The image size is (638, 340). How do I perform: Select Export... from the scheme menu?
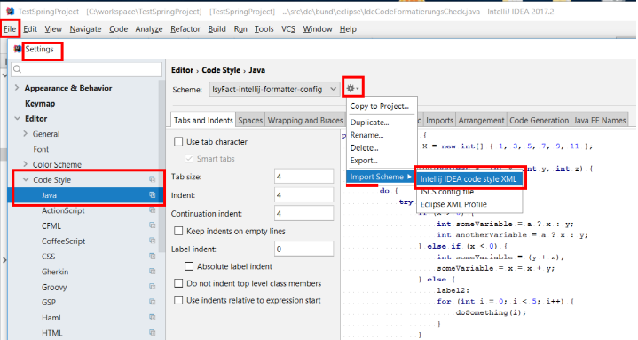click(364, 161)
